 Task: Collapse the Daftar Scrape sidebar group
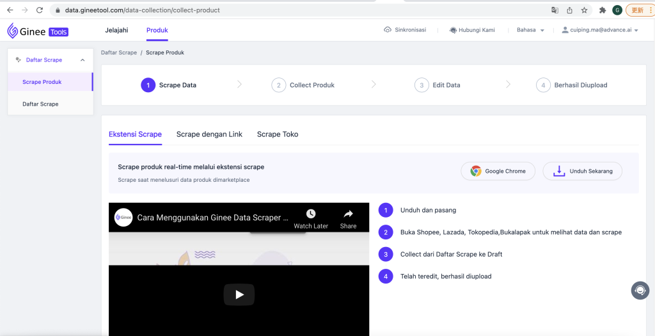[83, 60]
